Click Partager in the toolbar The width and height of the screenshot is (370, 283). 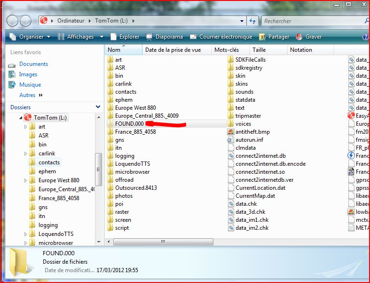click(274, 37)
